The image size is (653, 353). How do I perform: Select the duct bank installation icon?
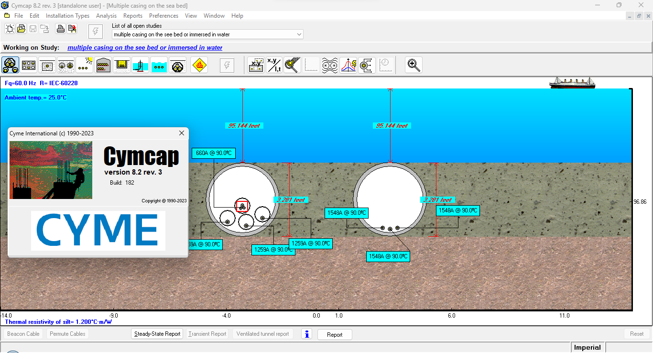(x=29, y=65)
